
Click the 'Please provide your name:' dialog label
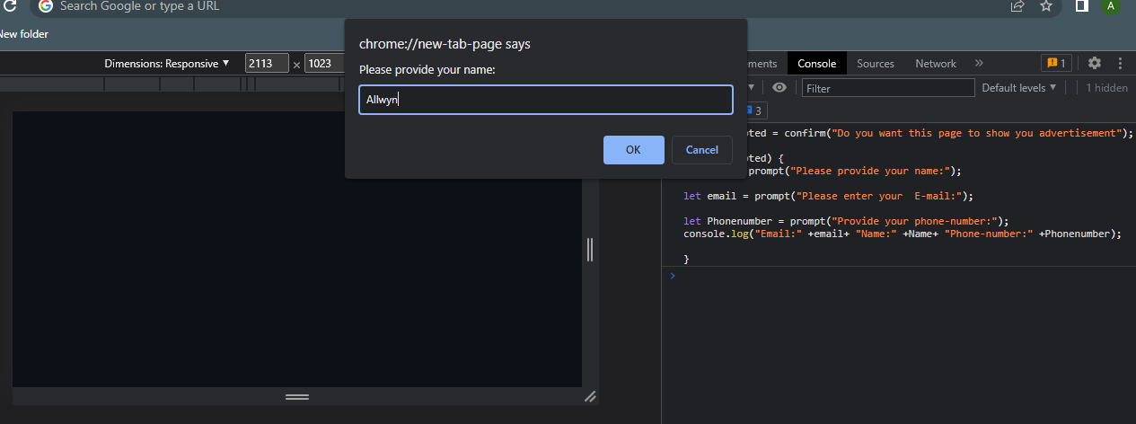pos(427,70)
